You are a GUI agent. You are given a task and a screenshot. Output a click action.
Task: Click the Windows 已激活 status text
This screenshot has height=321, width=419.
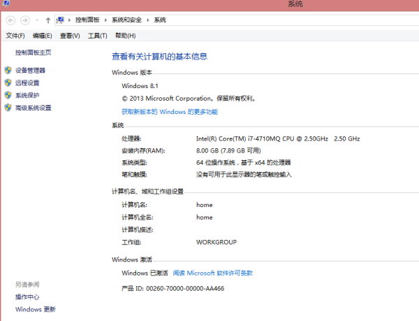145,273
